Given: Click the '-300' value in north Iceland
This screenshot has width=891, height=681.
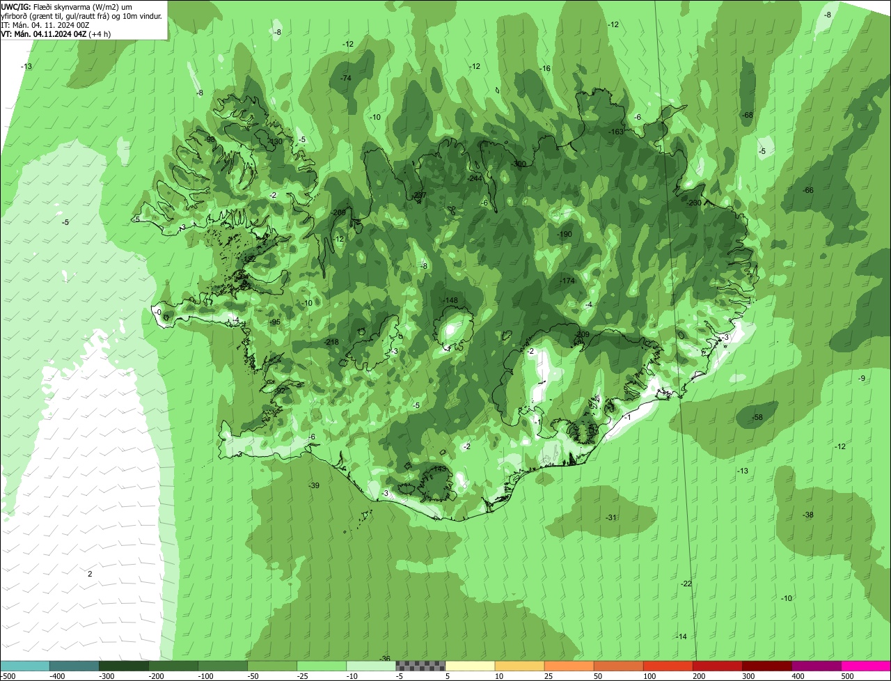Looking at the screenshot, I should 519,164.
